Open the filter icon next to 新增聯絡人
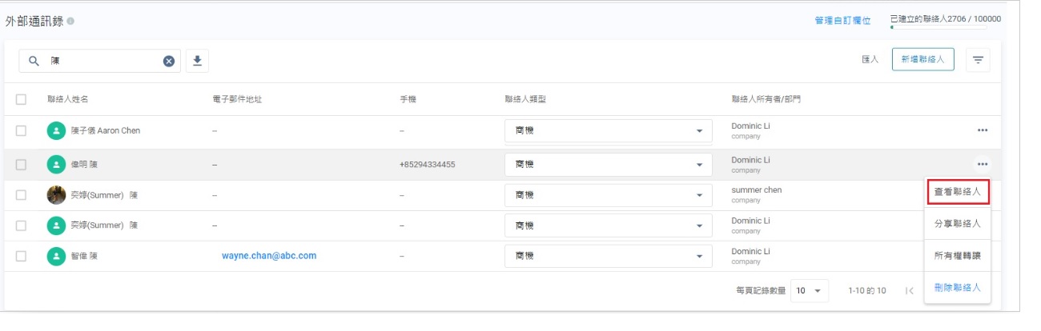This screenshot has width=1041, height=331. [978, 60]
